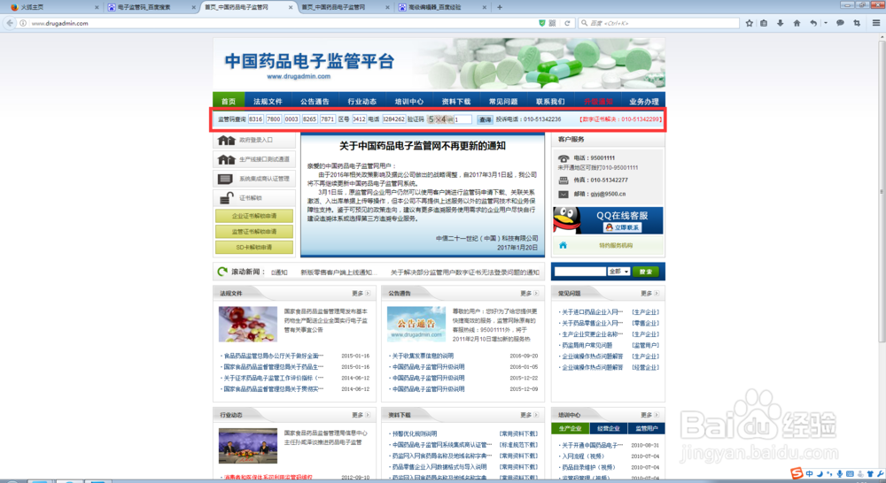Click the green 搜索 button
This screenshot has width=886, height=483.
pyautogui.click(x=645, y=272)
